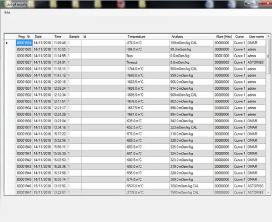Click the 3000 mOsm/kg CAL analysis cell

(x=191, y=186)
